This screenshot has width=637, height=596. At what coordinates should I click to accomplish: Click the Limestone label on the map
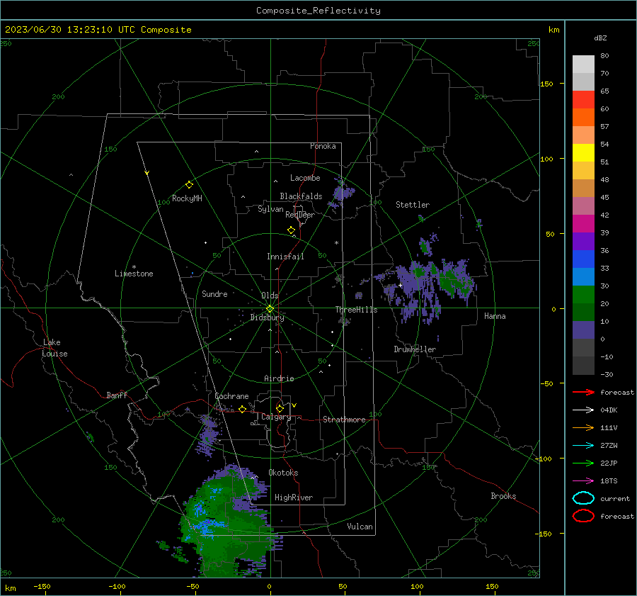tap(134, 274)
